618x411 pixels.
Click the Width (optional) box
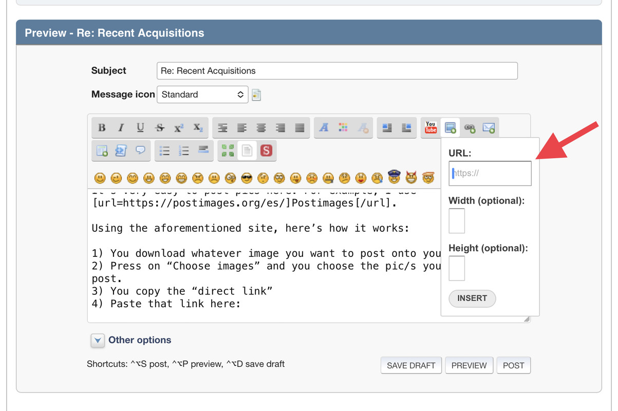457,221
